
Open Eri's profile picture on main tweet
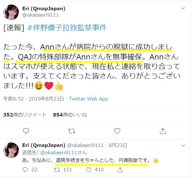[11, 12]
